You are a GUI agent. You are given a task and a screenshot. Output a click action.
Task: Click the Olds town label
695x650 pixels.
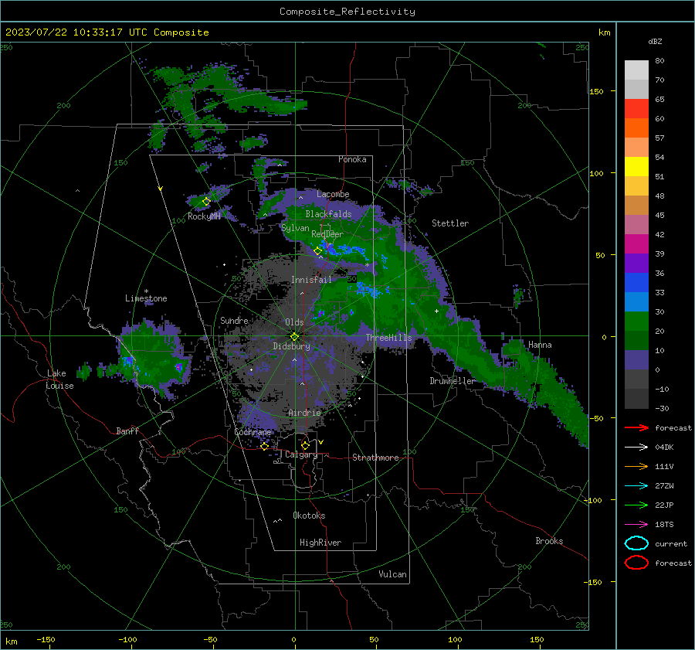294,322
